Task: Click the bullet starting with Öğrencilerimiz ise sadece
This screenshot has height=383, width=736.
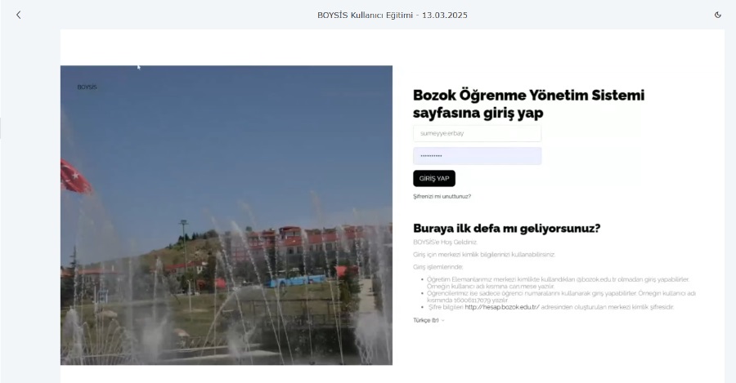Action: [561, 296]
